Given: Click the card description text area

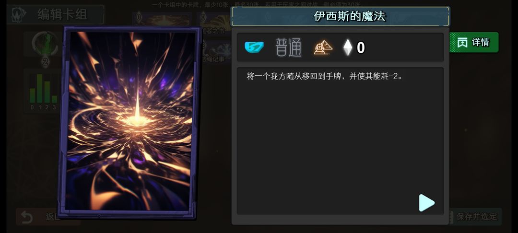Looking at the screenshot, I should coord(340,141).
